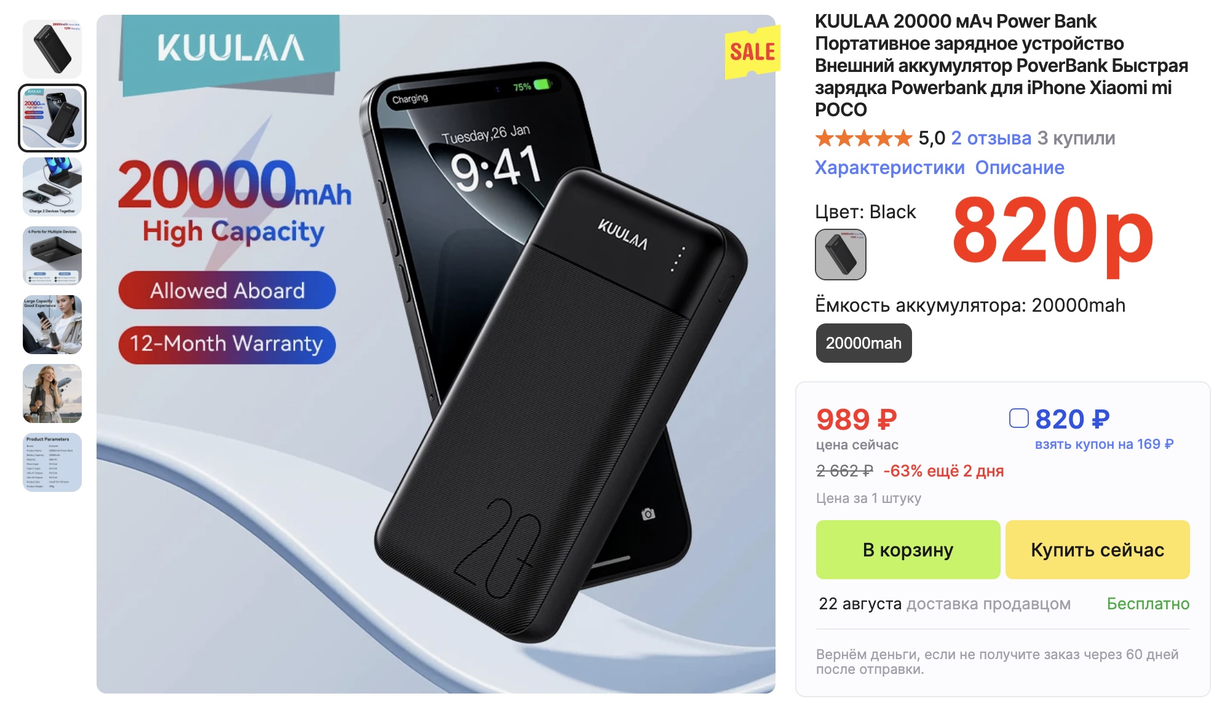Jump to the Характеристики section
Image resolution: width=1222 pixels, height=704 pixels.
click(x=889, y=168)
